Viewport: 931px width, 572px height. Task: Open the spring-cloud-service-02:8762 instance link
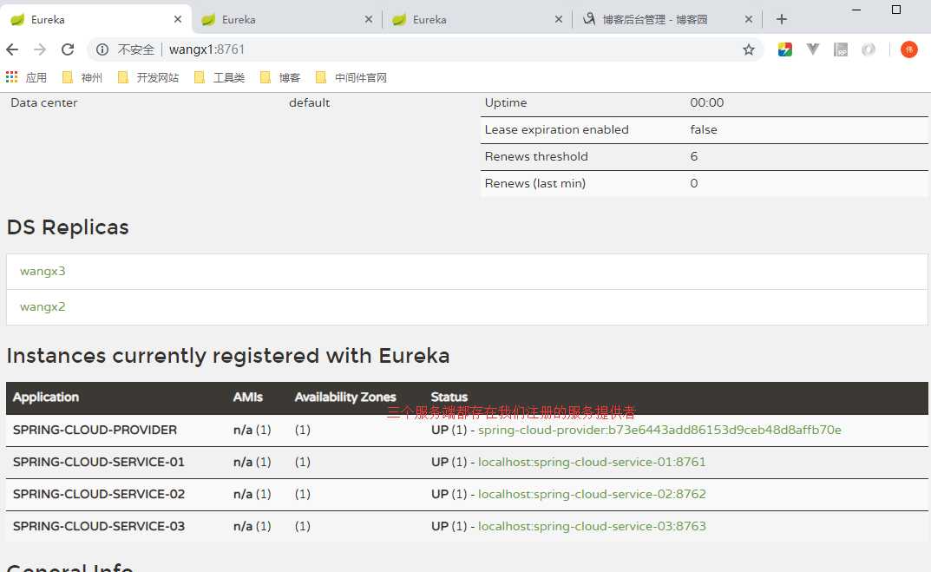592,494
